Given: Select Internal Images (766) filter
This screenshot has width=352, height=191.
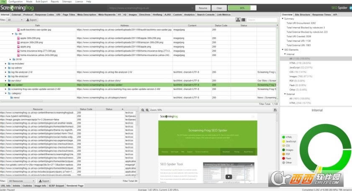Looking at the screenshot, I should click(301, 76).
